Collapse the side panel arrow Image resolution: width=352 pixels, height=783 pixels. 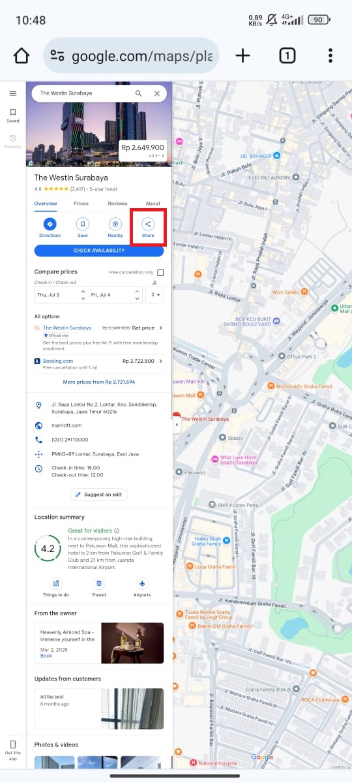176,425
